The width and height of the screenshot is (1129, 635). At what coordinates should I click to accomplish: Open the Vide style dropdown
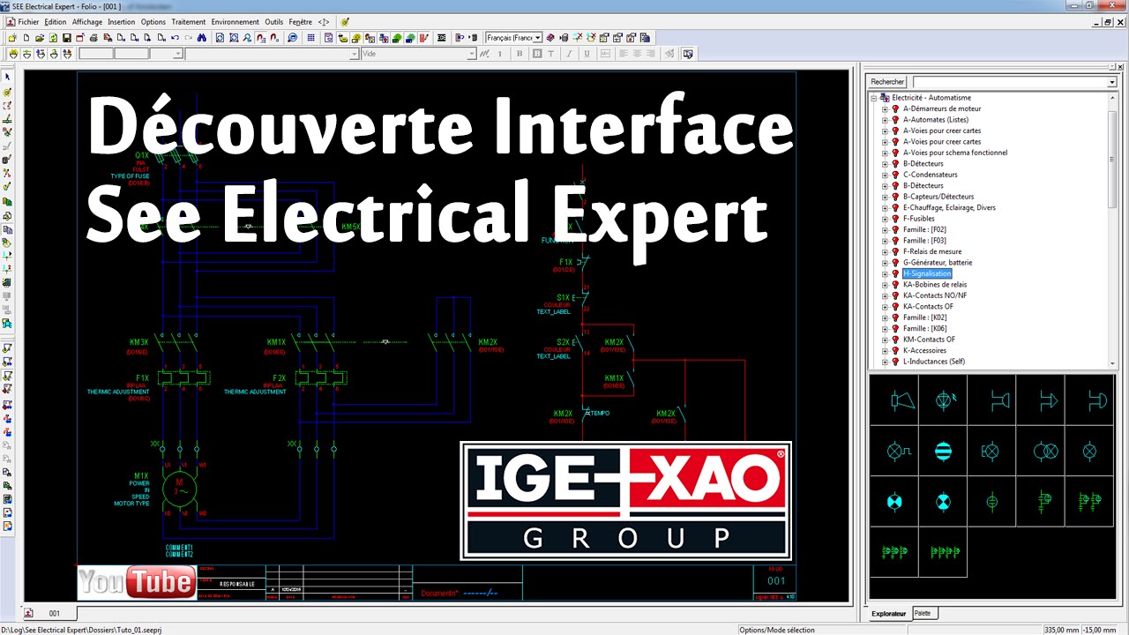472,54
